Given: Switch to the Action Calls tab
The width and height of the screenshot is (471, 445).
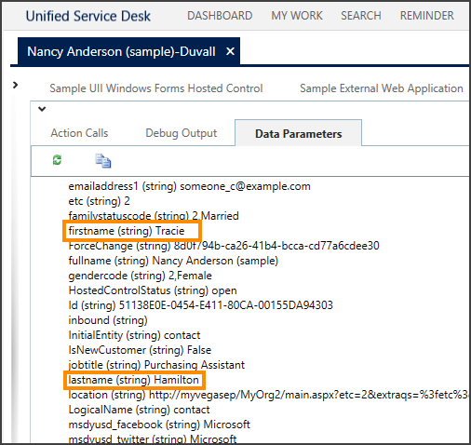Looking at the screenshot, I should [79, 133].
